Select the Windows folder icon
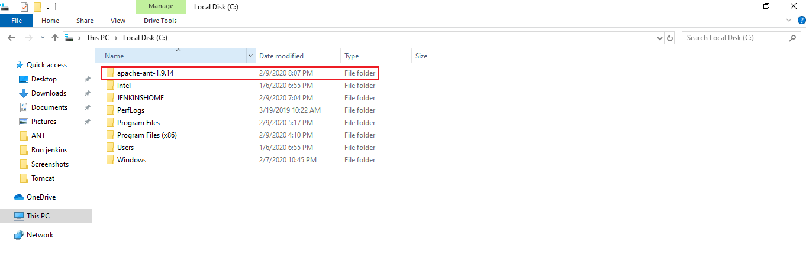Screen dimensions: 806x261 point(110,160)
